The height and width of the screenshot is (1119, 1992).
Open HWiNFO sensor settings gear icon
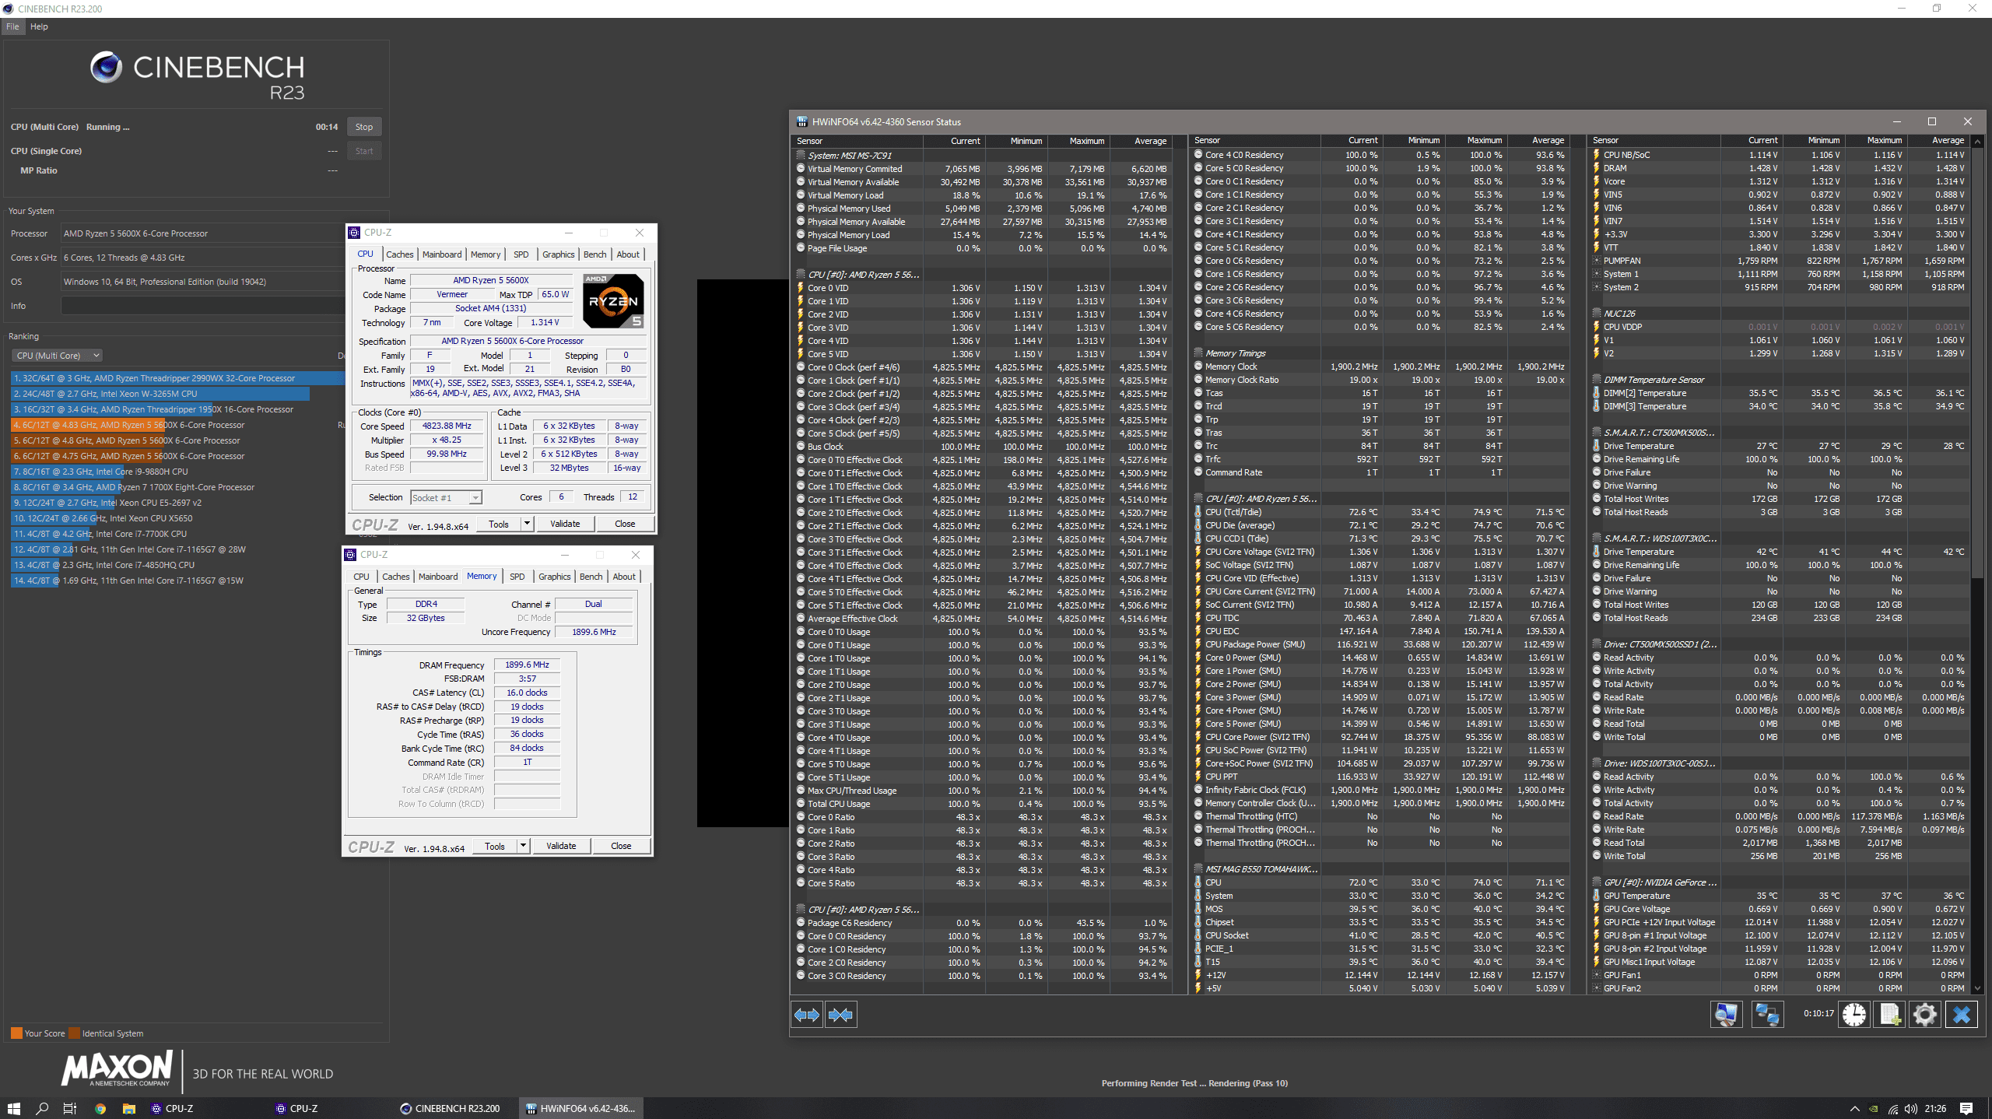coord(1925,1015)
